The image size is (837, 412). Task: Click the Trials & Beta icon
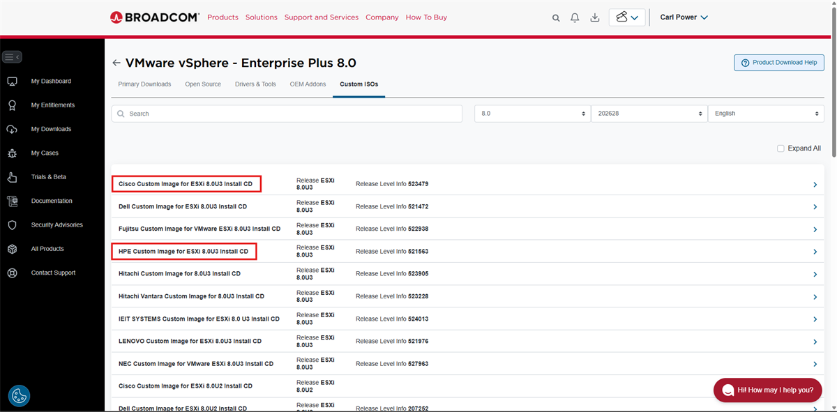[12, 177]
